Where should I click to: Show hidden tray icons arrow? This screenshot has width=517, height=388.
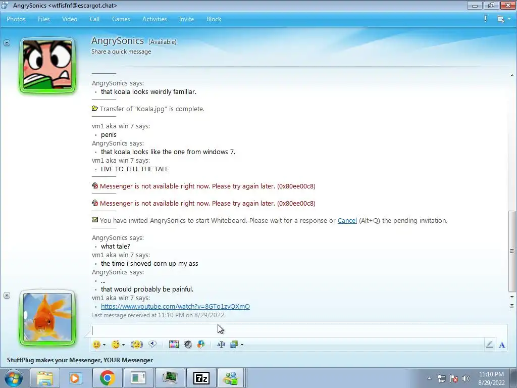click(429, 378)
